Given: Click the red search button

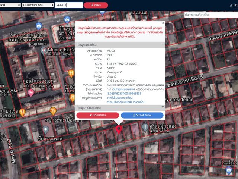Looking at the screenshot, I should click(x=96, y=5).
